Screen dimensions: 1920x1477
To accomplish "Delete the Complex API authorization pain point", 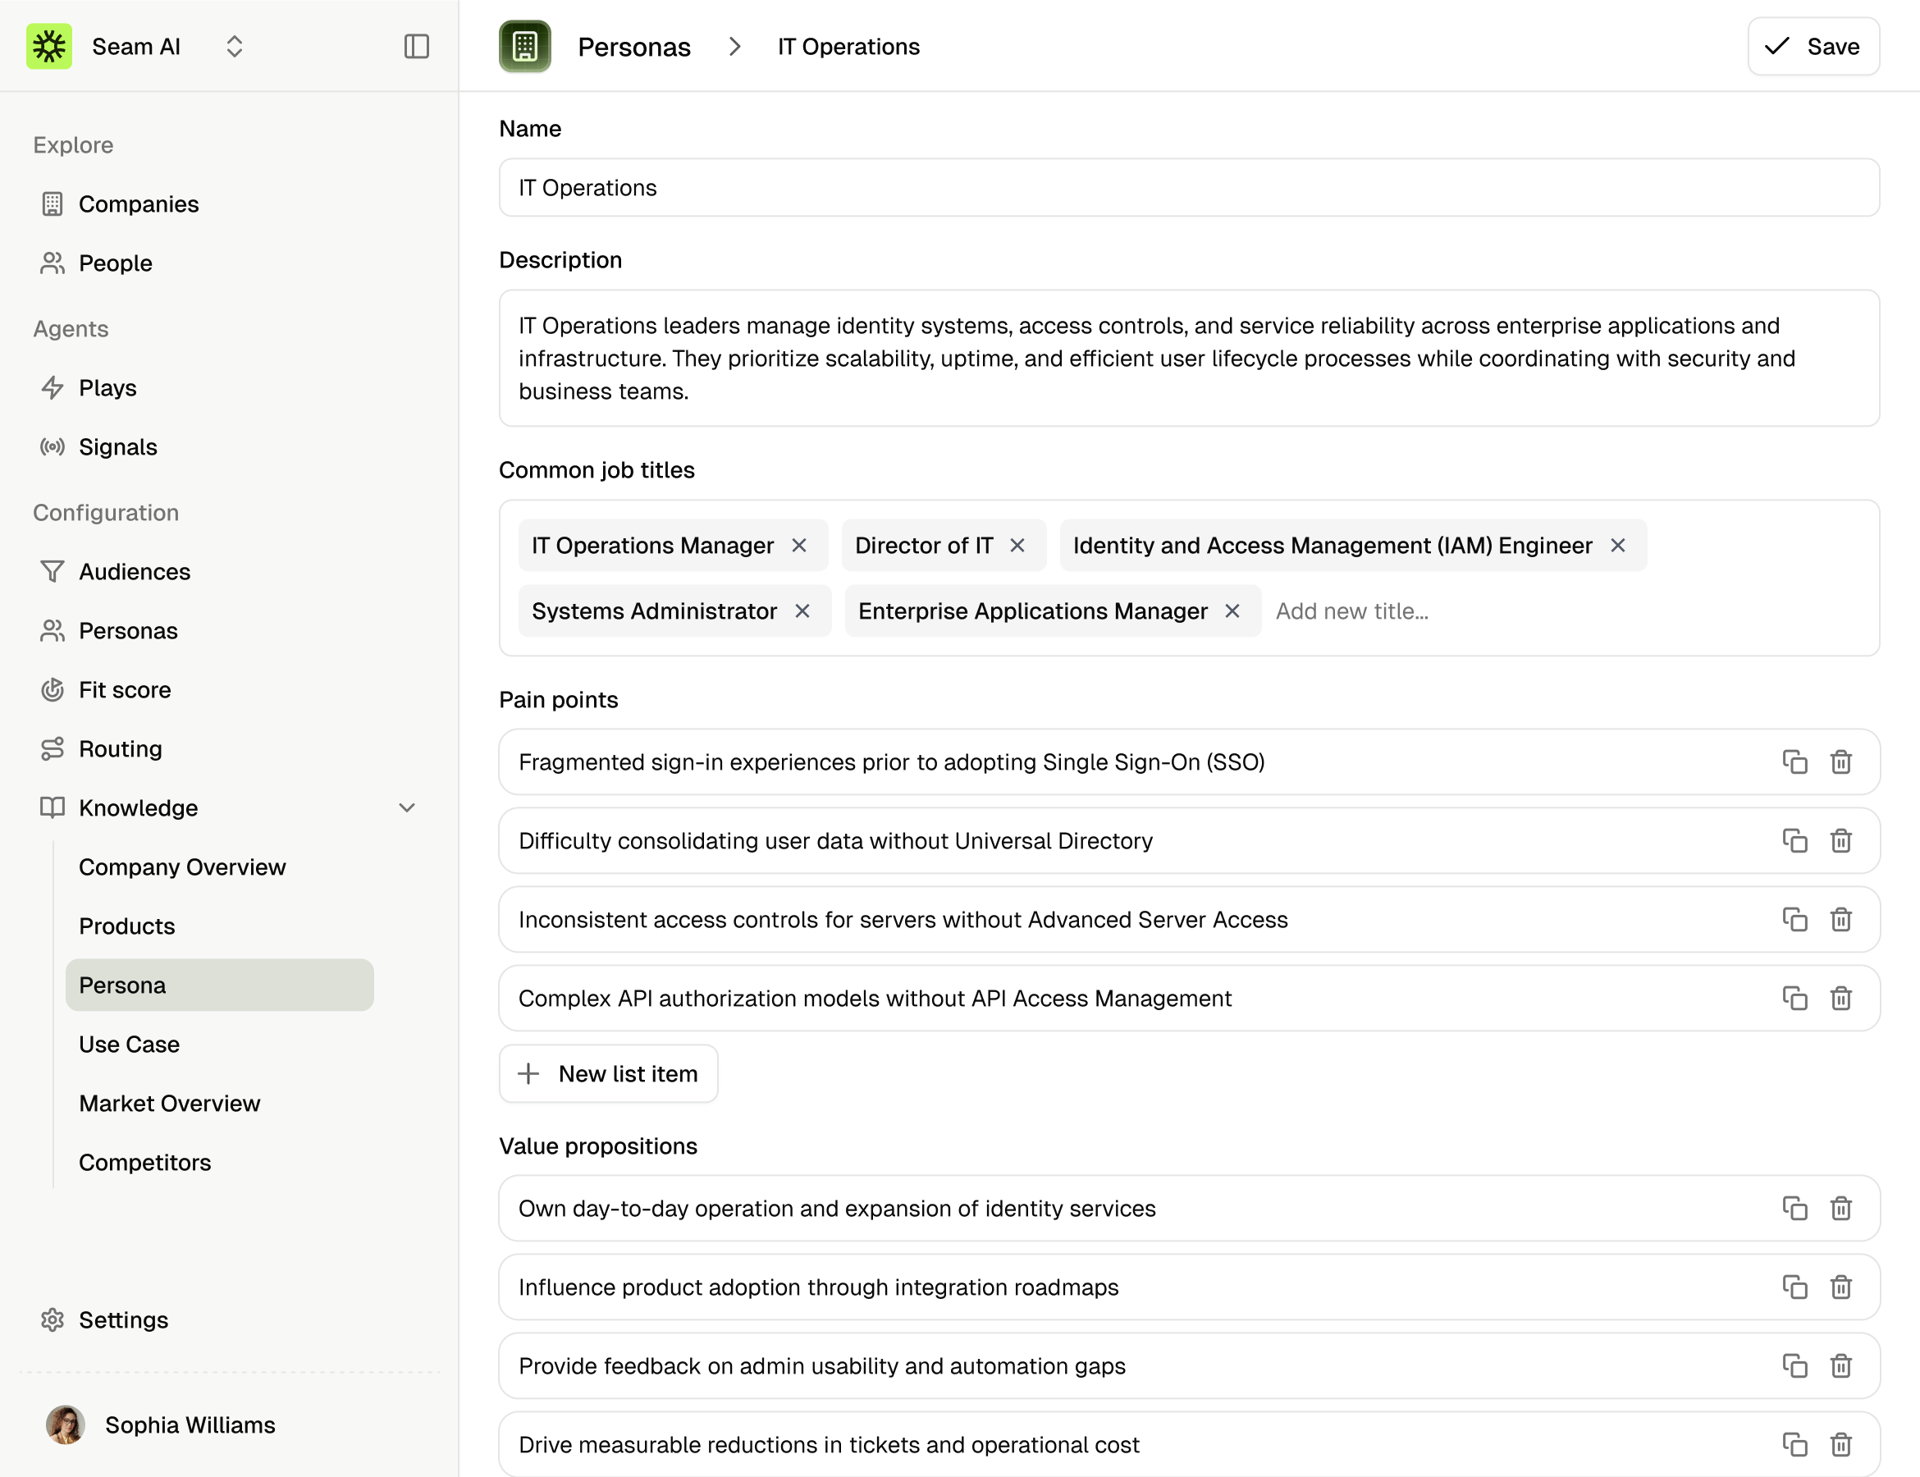I will point(1841,999).
